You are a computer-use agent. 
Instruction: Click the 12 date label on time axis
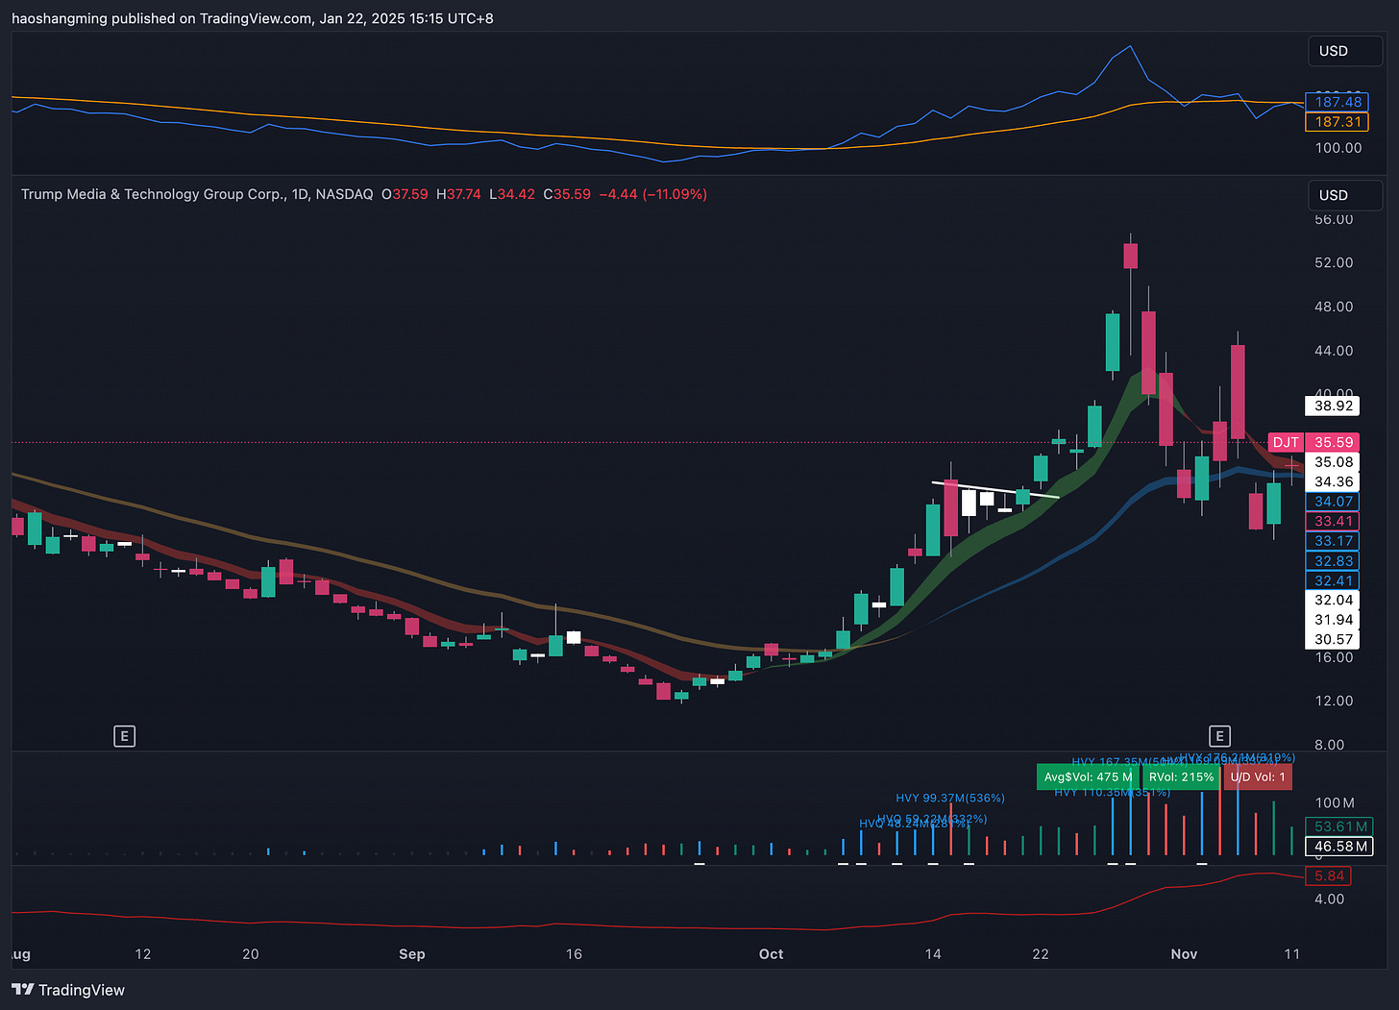[x=143, y=954]
